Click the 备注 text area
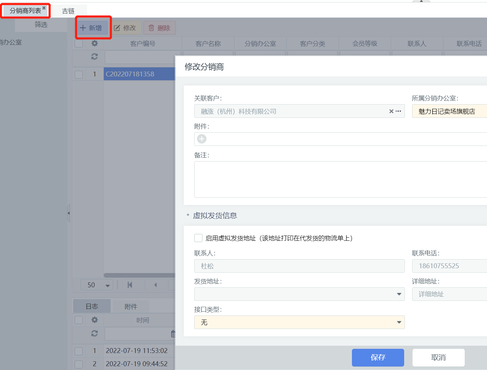The image size is (487, 370). point(340,179)
